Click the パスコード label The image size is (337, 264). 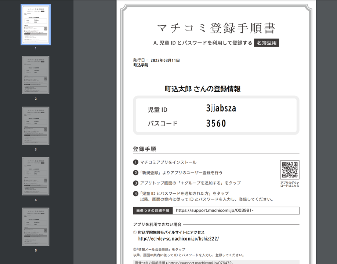tap(163, 124)
